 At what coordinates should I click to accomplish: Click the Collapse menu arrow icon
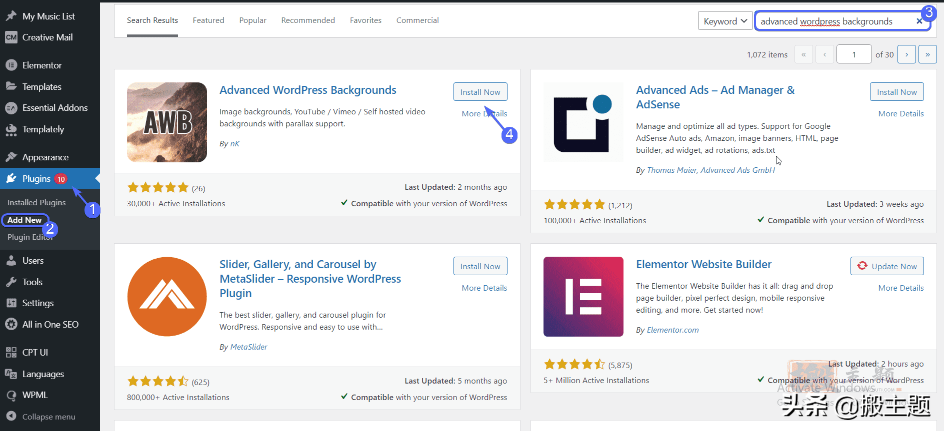[11, 417]
